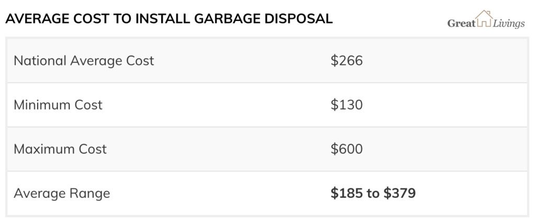Click the word 'AVERAGE' in the heading

(x=37, y=19)
